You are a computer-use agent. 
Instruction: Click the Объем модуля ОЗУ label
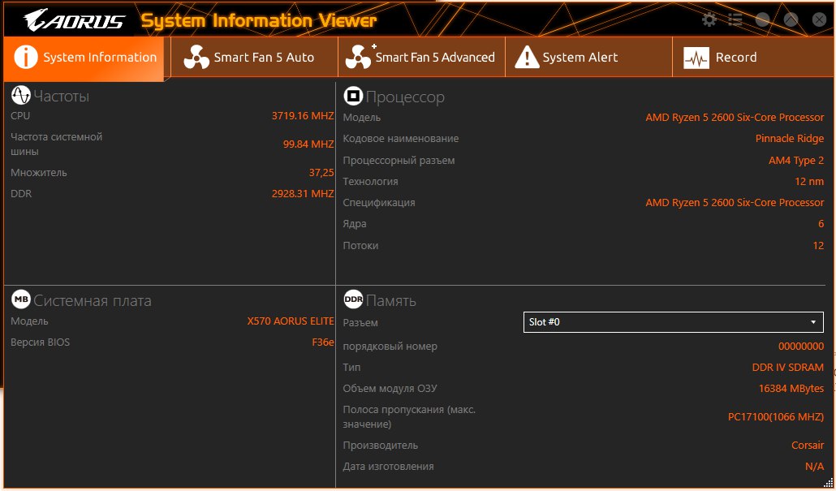pyautogui.click(x=390, y=389)
